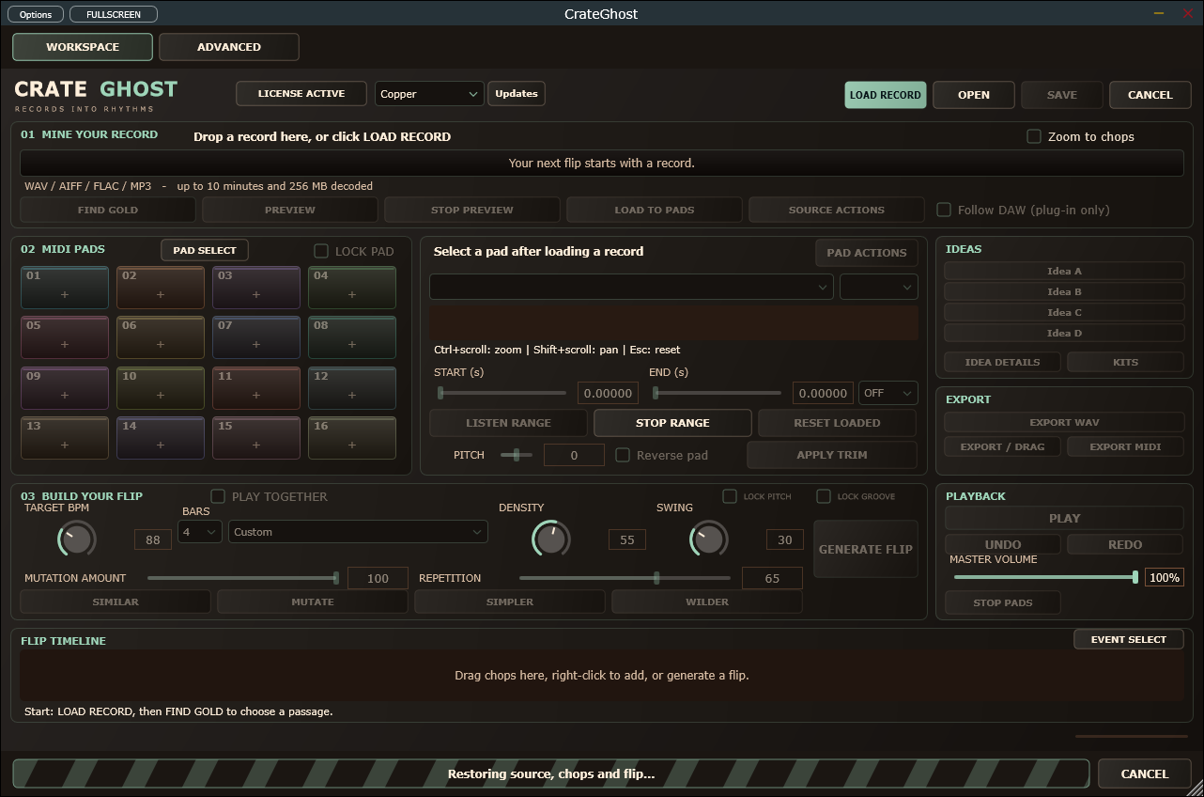Click the END seconds value field
Image resolution: width=1204 pixels, height=797 pixels.
[x=823, y=394]
